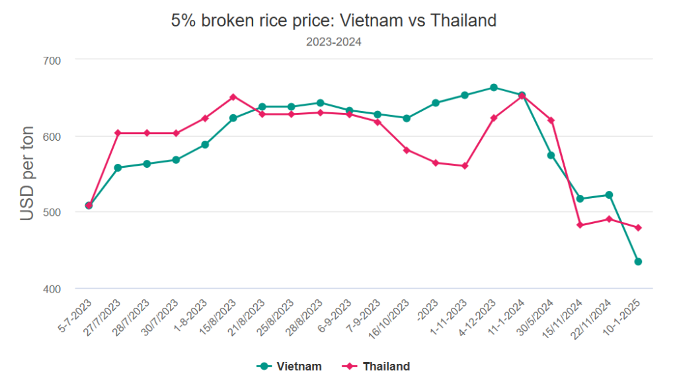Viewport: 677px width, 391px height.
Task: Click Vietnam's peak data point on 4-12-2023
Action: 494,87
